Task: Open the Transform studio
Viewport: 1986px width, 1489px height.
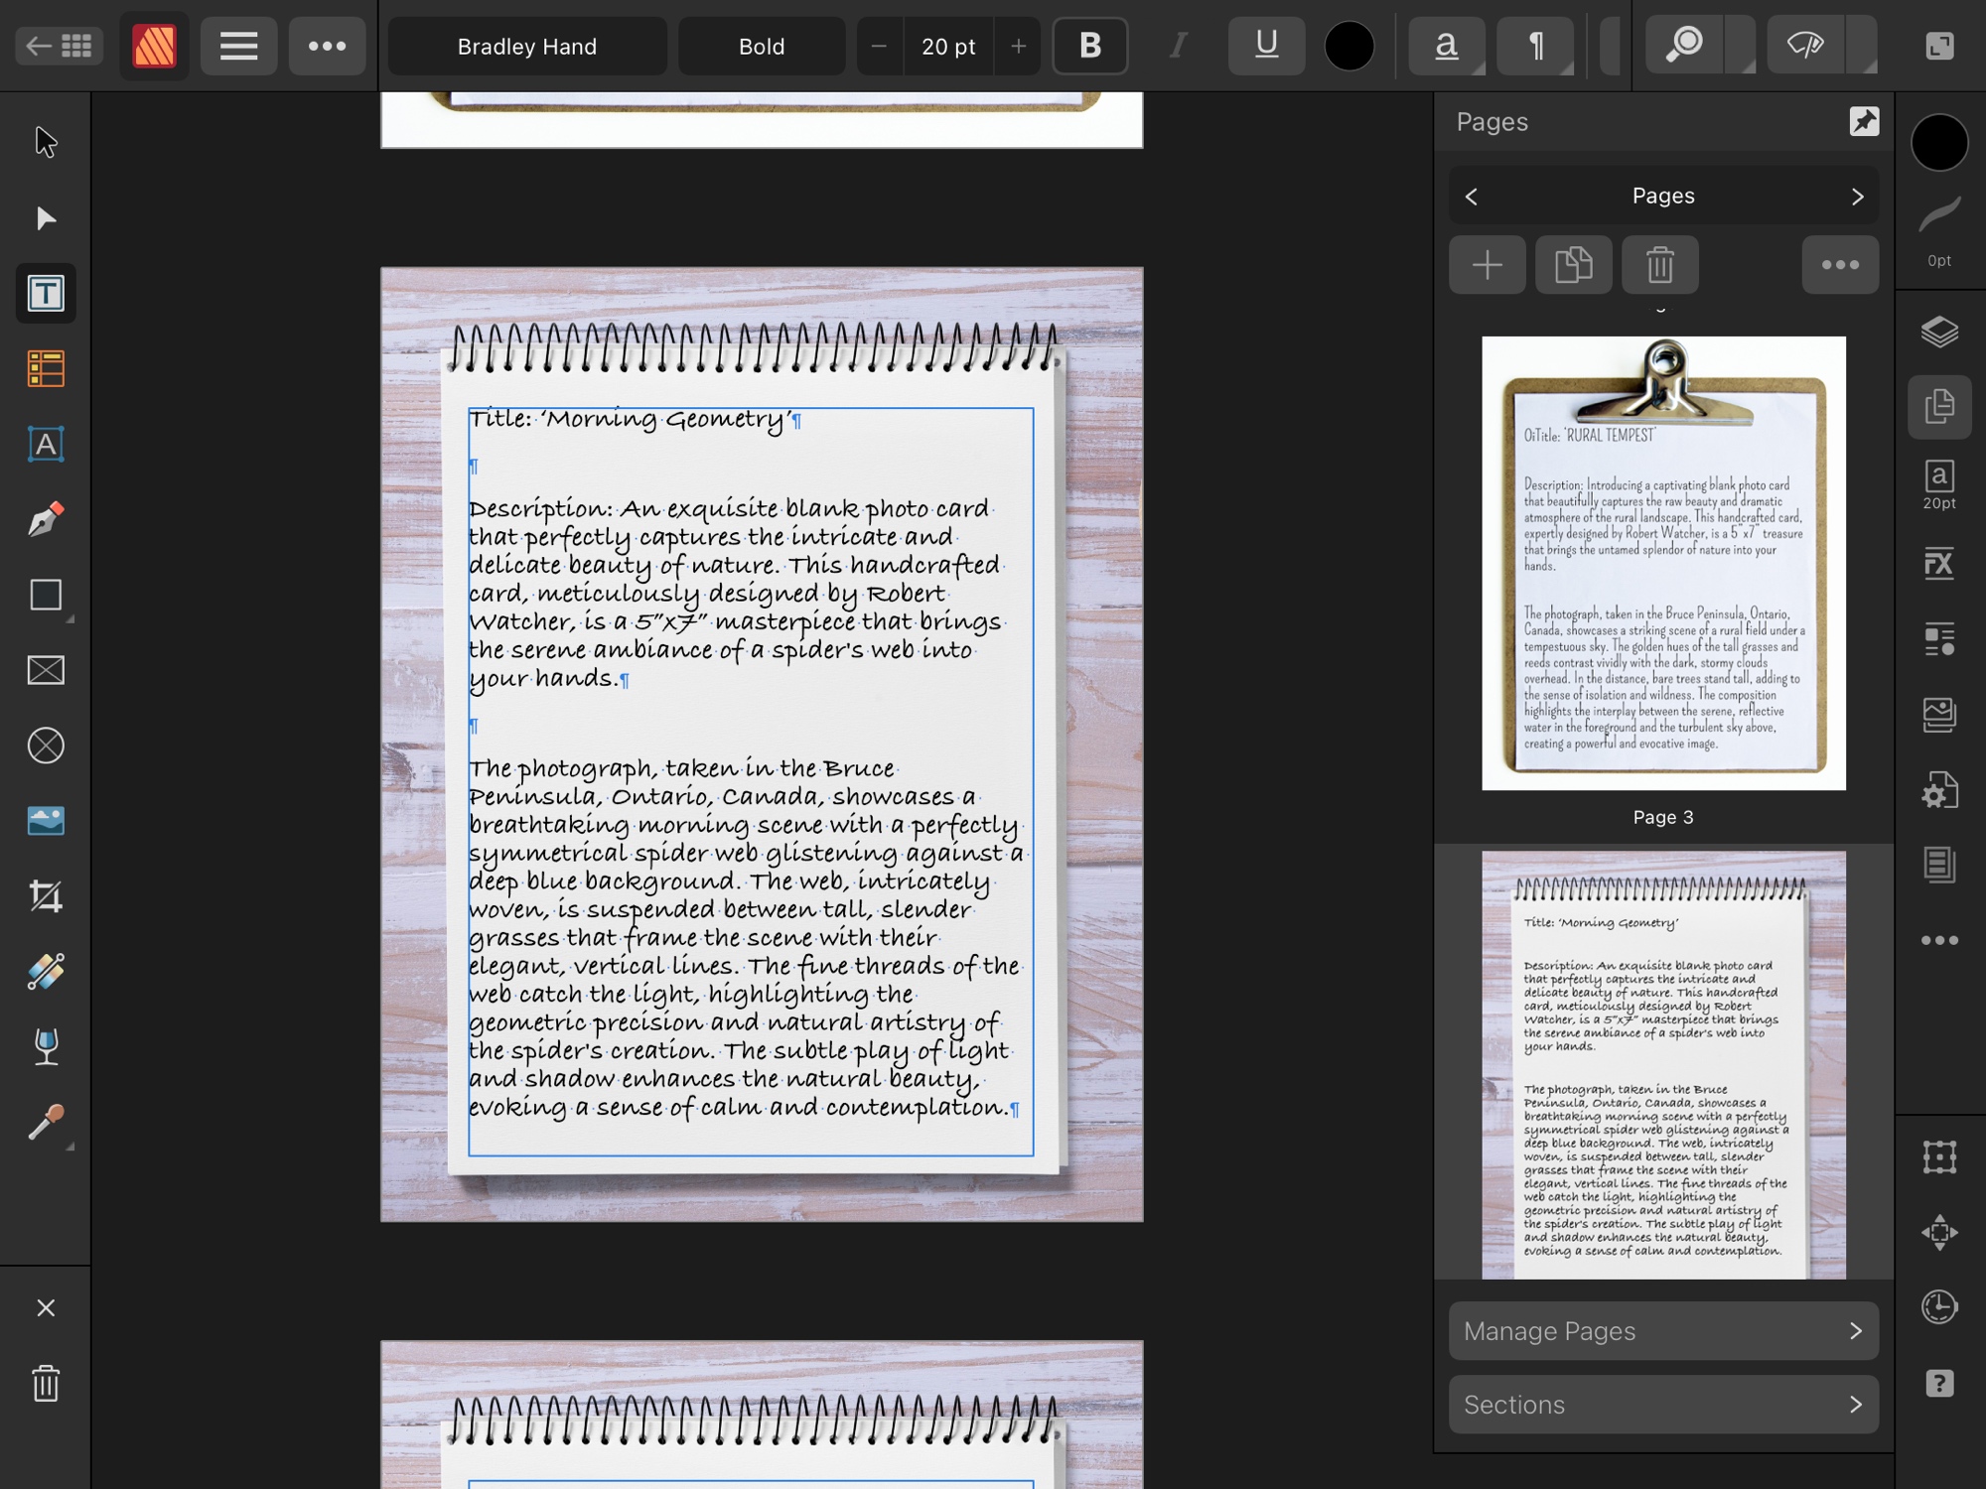Action: click(x=1939, y=1156)
